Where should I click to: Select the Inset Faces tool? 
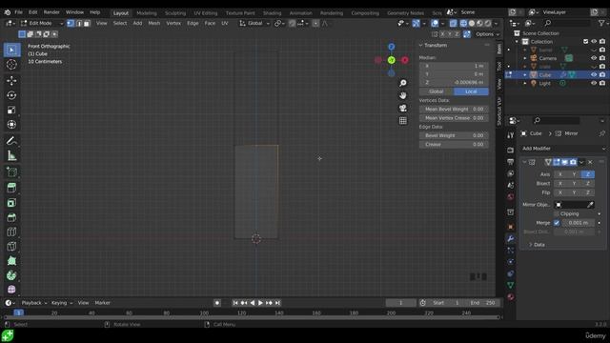(11, 203)
